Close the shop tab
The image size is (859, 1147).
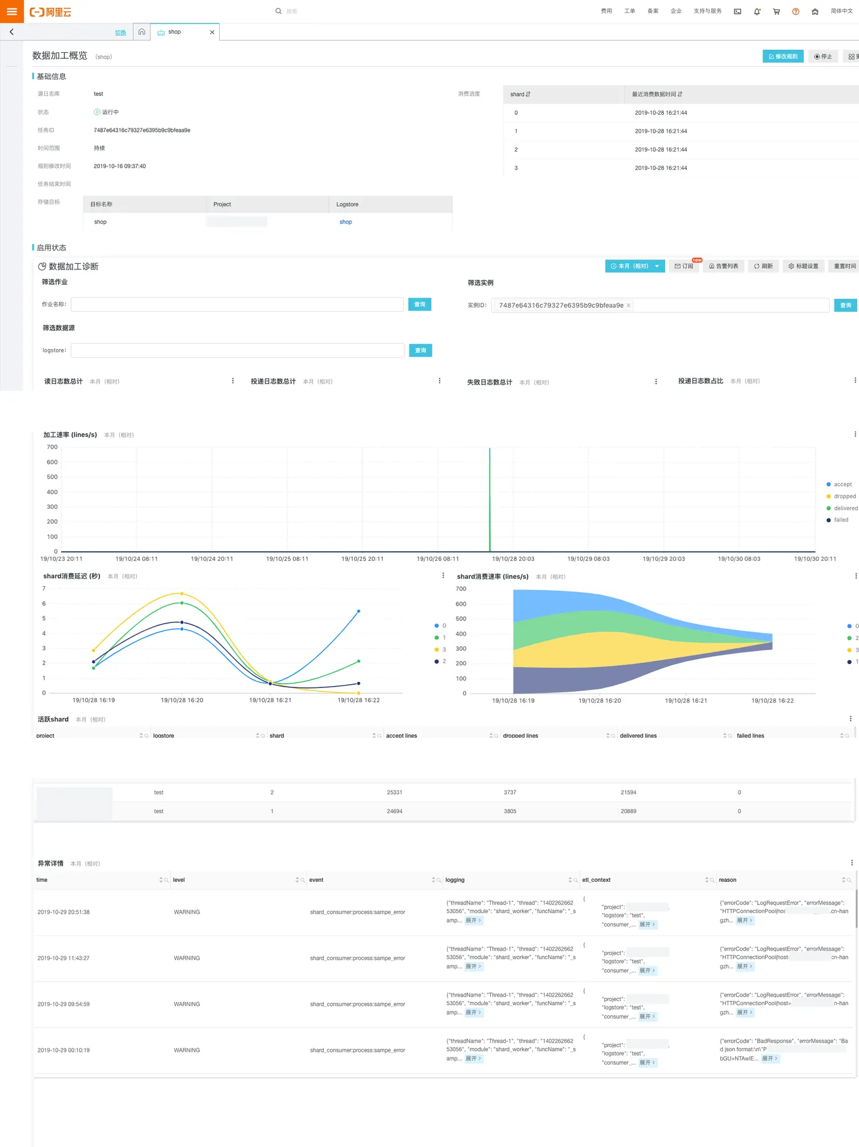(x=212, y=32)
